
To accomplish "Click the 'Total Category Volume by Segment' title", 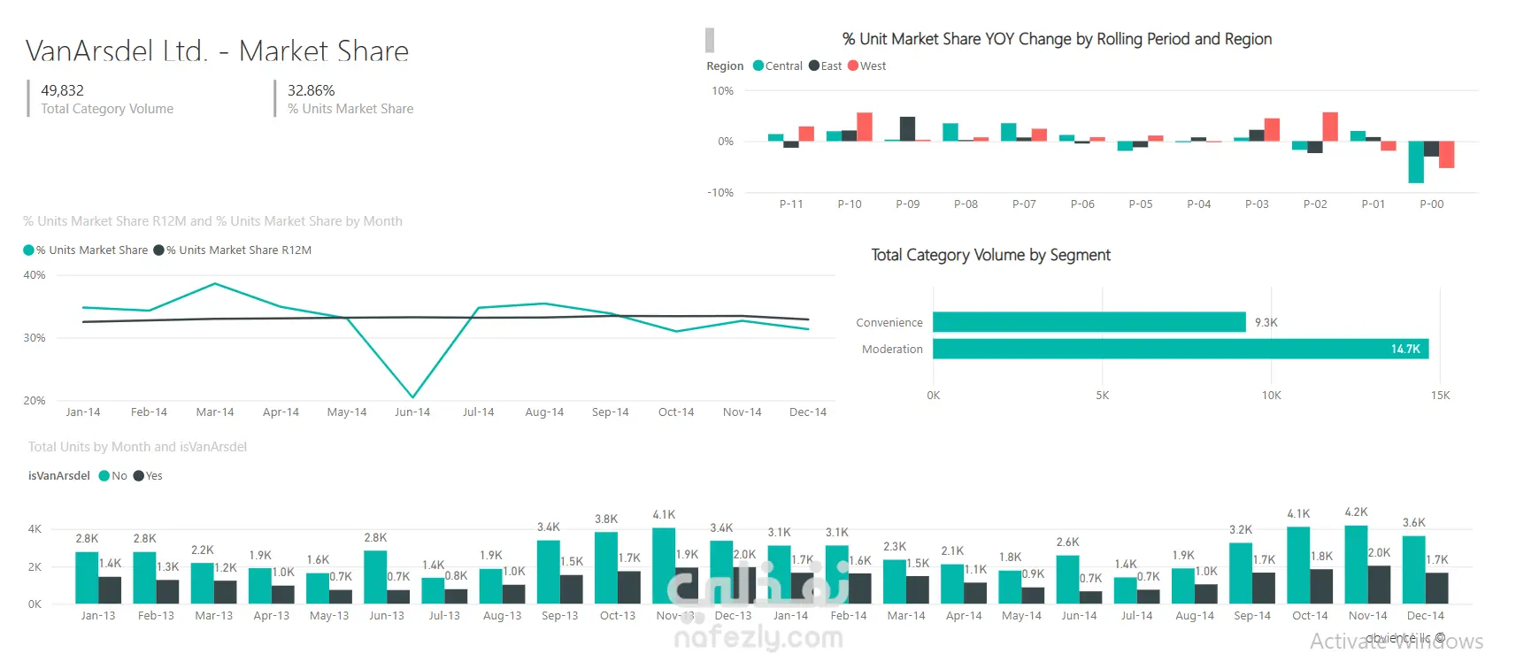I will [990, 255].
